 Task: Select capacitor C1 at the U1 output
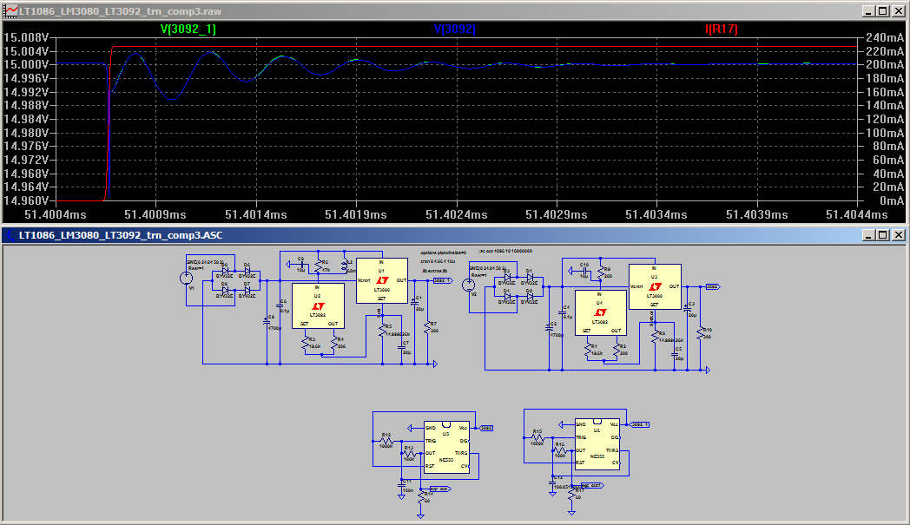[x=415, y=303]
